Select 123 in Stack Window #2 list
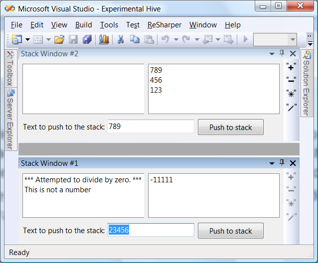This screenshot has width=318, height=263. click(156, 90)
